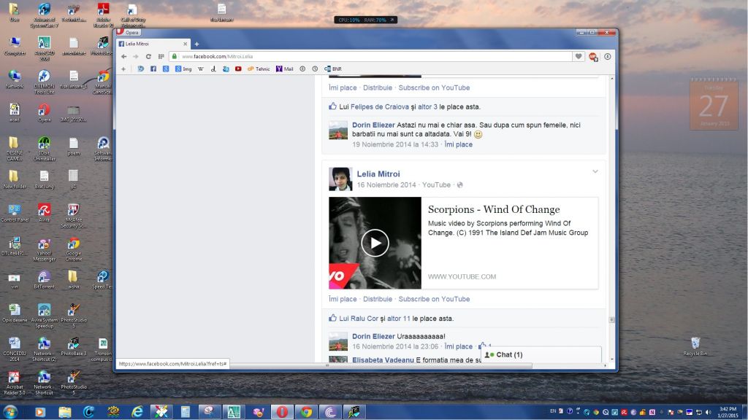Open Google Chrome from the taskbar
The image size is (748, 420).
coord(306,411)
